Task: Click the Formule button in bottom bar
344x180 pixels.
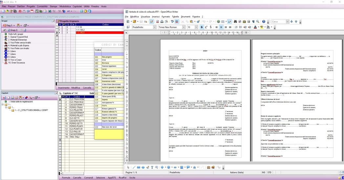Action: click(66, 178)
